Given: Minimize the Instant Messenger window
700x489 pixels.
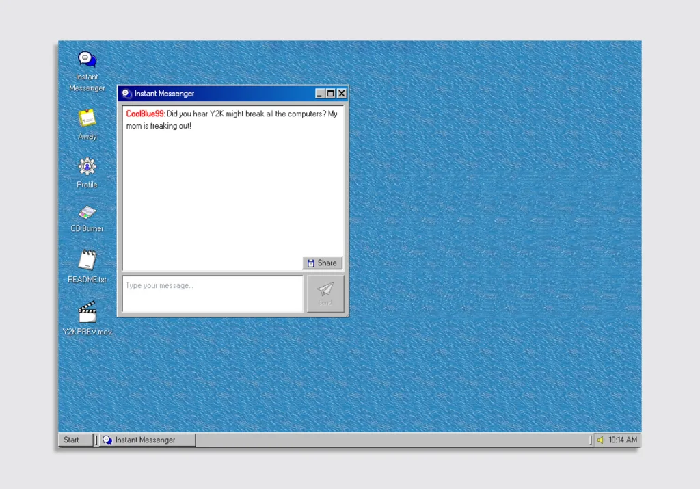Looking at the screenshot, I should (320, 94).
